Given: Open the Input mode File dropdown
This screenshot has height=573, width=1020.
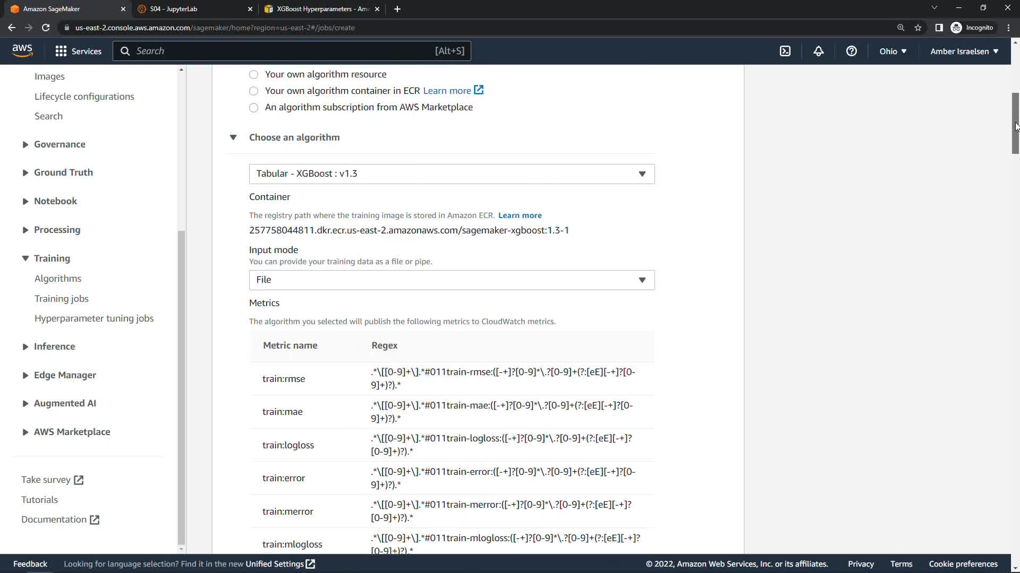Looking at the screenshot, I should (452, 280).
